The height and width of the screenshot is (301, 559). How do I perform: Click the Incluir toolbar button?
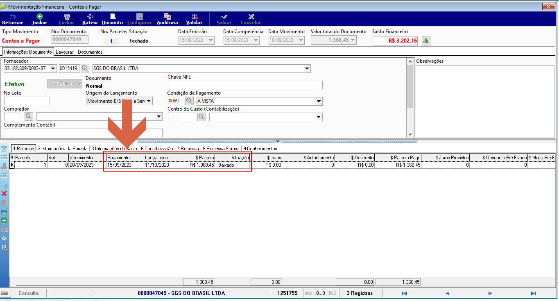pos(40,19)
